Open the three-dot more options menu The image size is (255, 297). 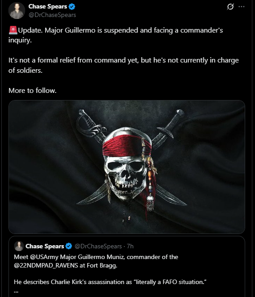(x=241, y=7)
